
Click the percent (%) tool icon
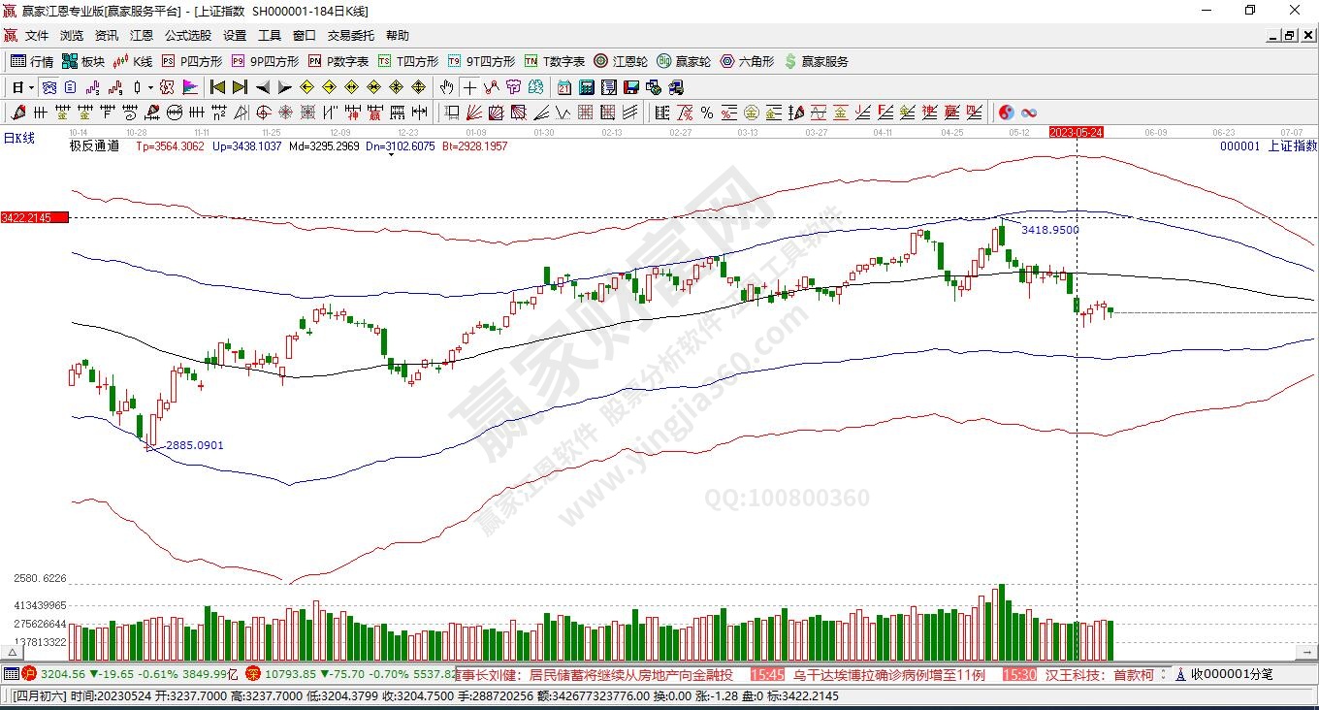pos(707,113)
